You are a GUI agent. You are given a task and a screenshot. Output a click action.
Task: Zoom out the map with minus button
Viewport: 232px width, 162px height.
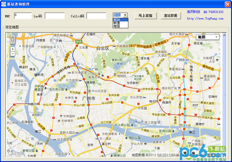[13, 54]
